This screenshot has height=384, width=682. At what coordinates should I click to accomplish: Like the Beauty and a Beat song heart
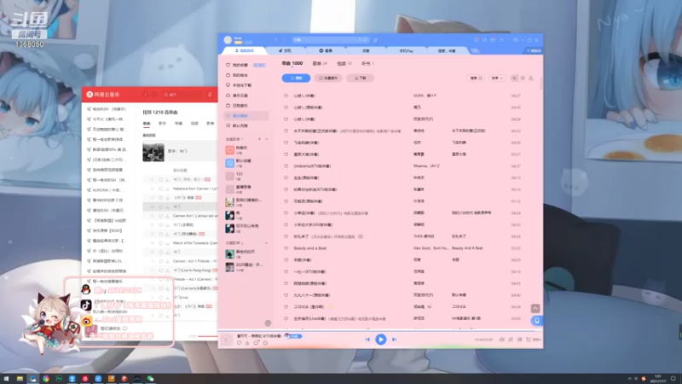tap(286, 248)
